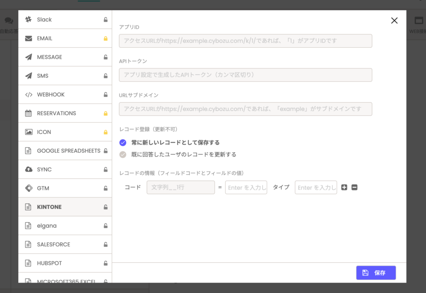Click the RESERVATIONS calendar icon

[28, 113]
